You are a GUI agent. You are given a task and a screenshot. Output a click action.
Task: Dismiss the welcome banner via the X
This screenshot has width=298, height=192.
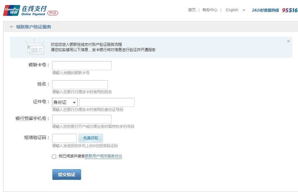[x=288, y=41]
